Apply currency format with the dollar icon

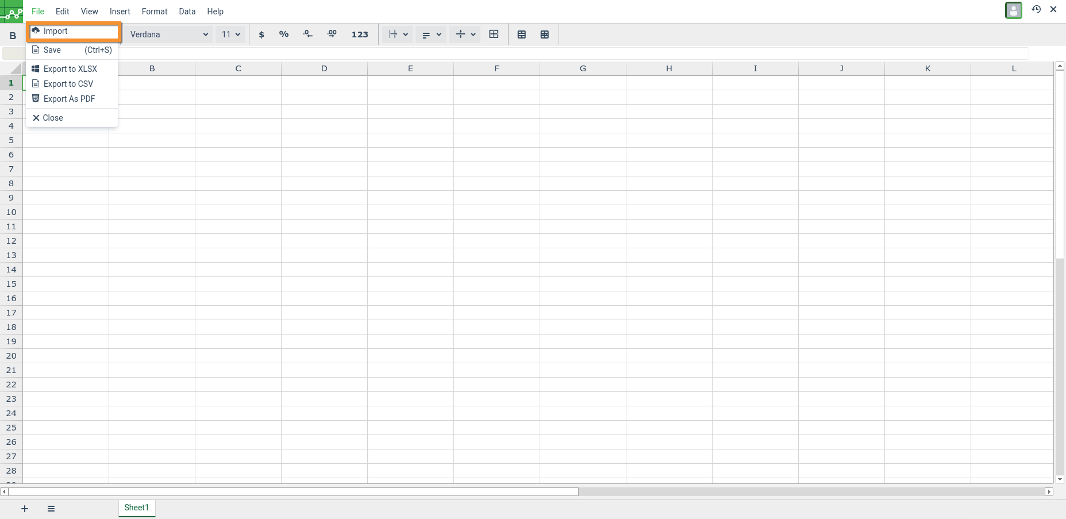point(261,34)
